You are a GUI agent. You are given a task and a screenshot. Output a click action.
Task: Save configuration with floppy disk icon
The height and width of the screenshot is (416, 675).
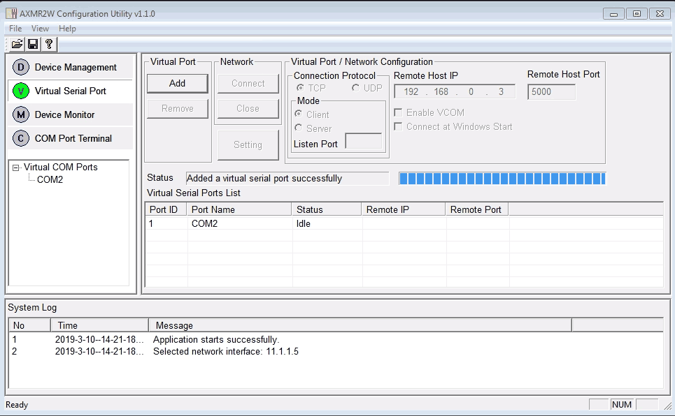point(33,44)
